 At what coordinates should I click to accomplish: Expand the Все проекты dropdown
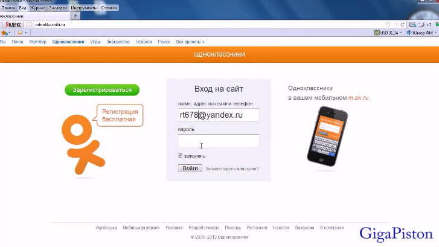point(190,42)
